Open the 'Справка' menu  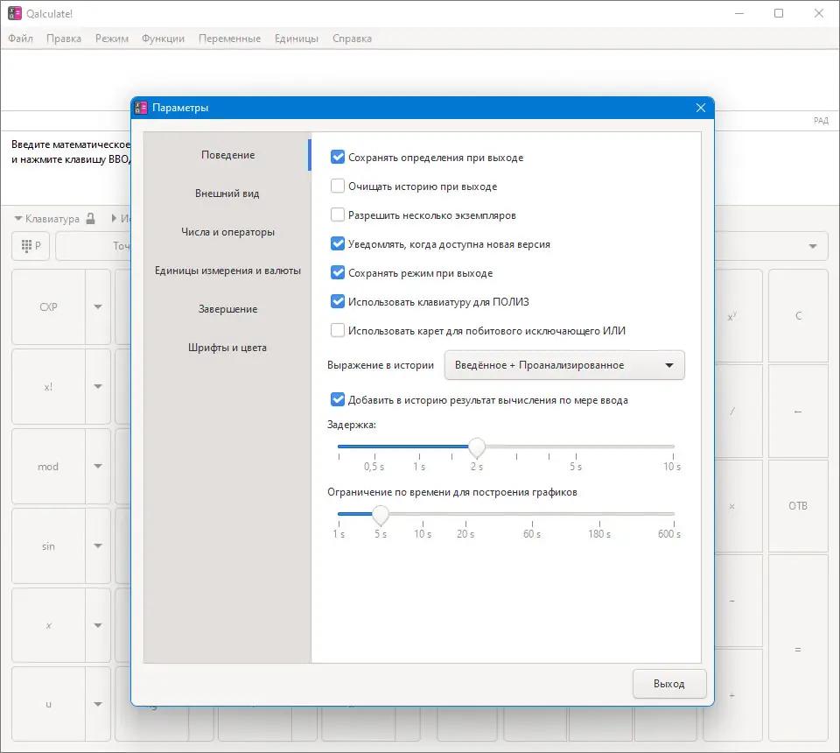click(352, 39)
